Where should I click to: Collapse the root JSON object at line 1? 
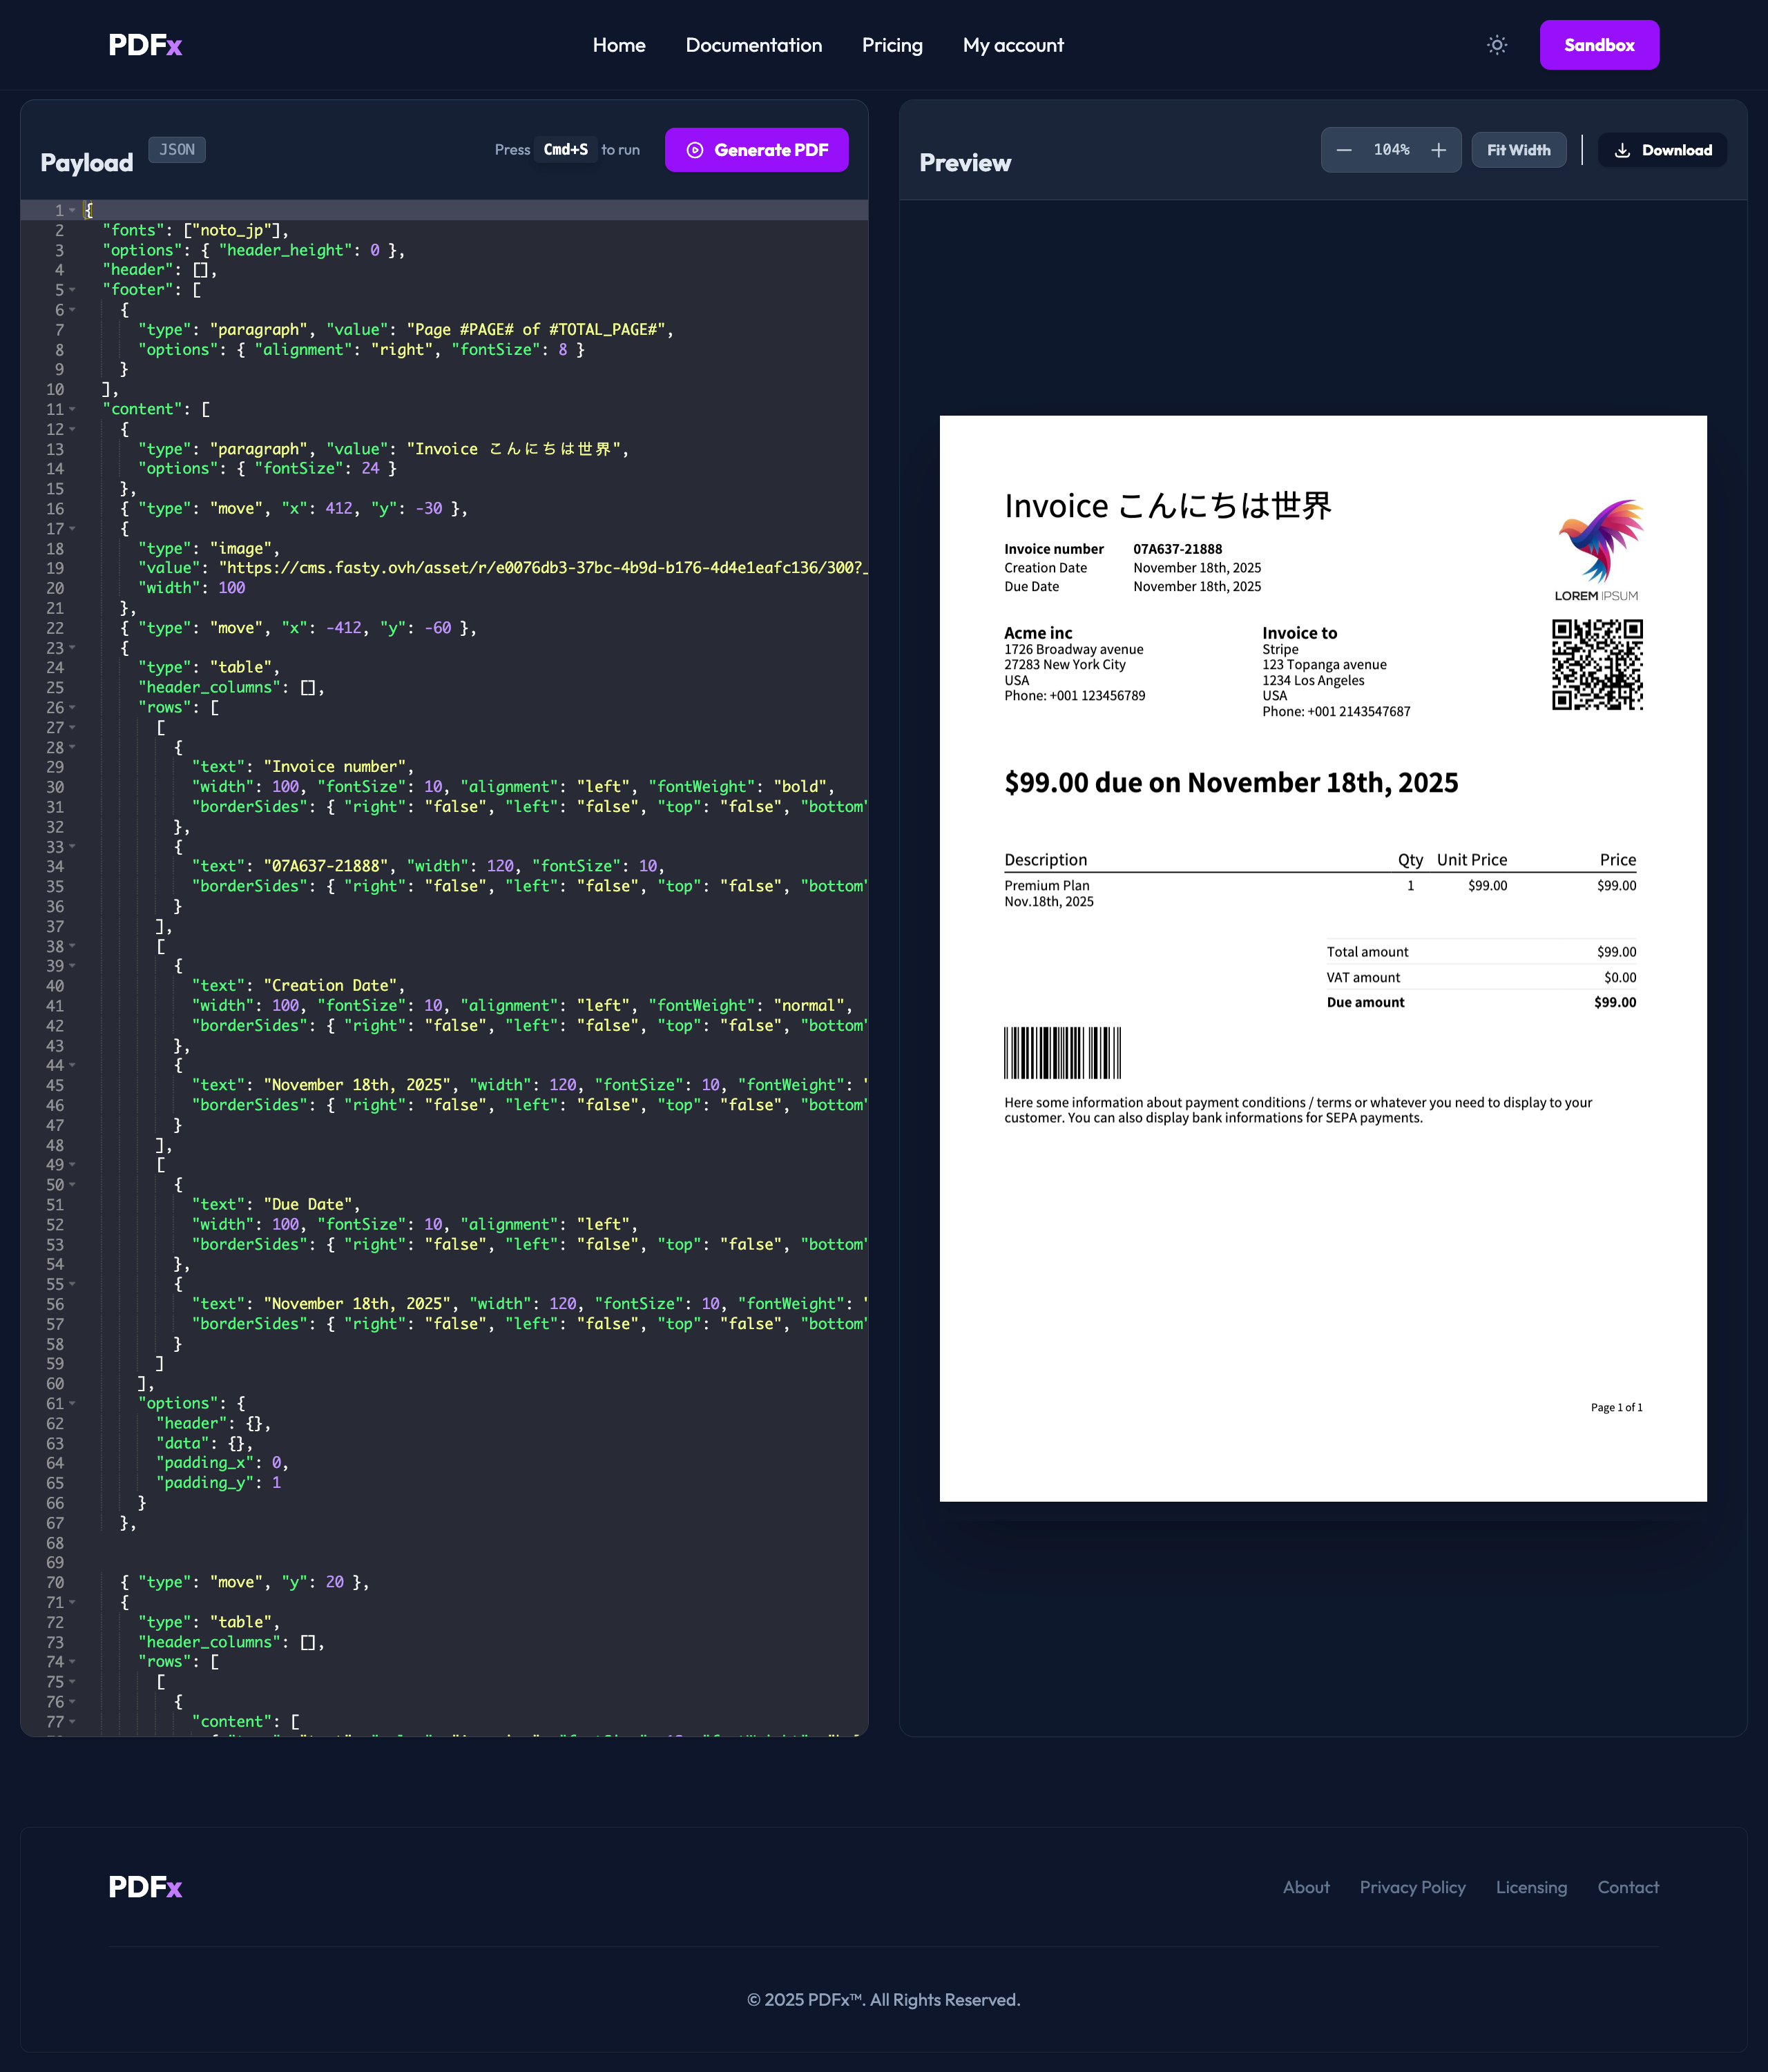(72, 211)
